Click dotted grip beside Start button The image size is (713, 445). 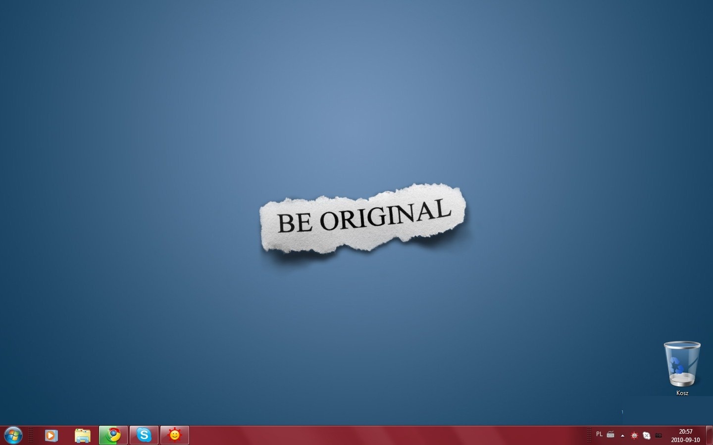(x=31, y=435)
